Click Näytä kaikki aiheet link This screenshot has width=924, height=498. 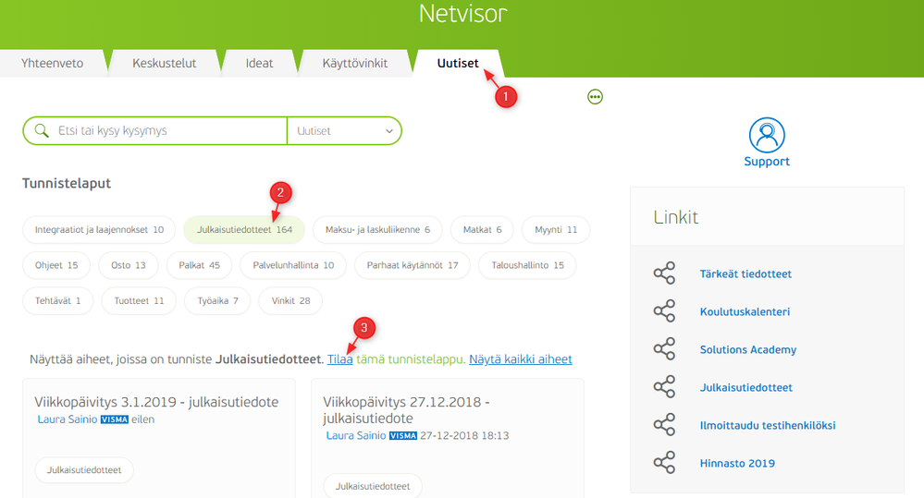pyautogui.click(x=521, y=359)
